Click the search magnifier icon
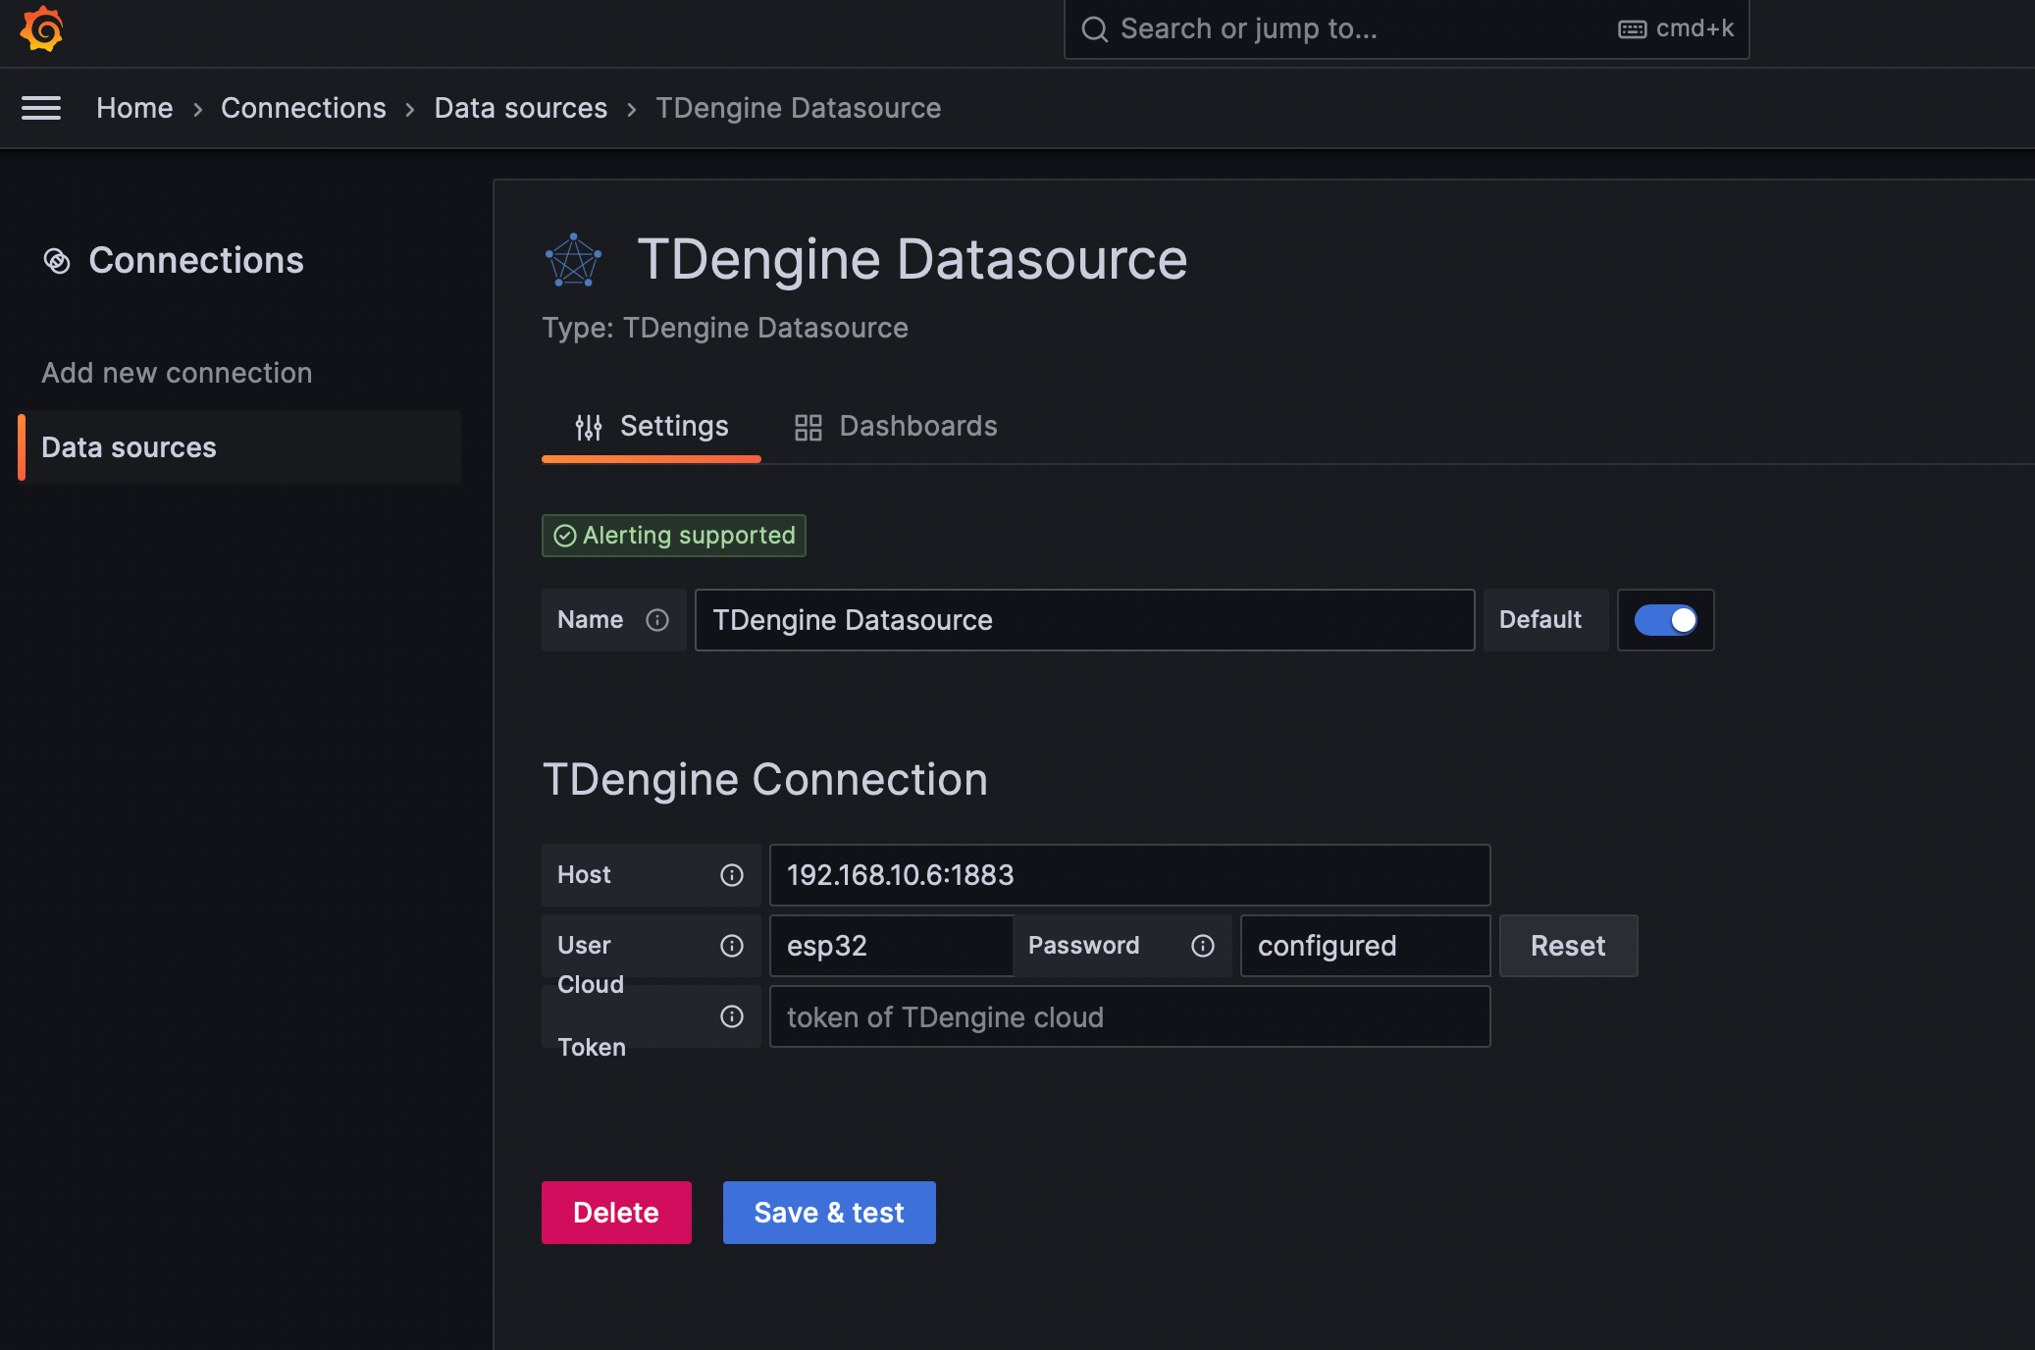Screen dimensions: 2035x1350 1095,28
